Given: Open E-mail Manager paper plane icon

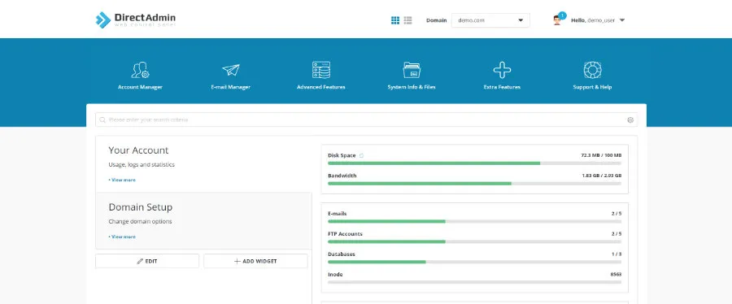Looking at the screenshot, I should (x=231, y=70).
